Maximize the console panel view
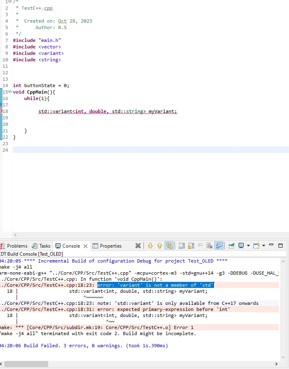The width and height of the screenshot is (289, 369). [281, 246]
